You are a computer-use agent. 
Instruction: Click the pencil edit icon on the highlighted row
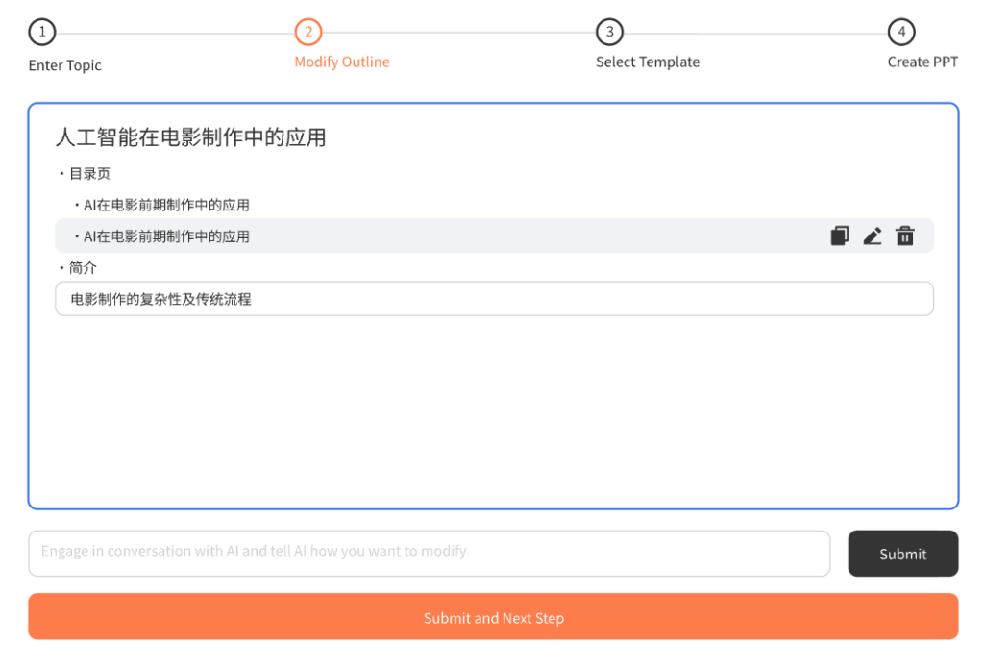coord(873,235)
